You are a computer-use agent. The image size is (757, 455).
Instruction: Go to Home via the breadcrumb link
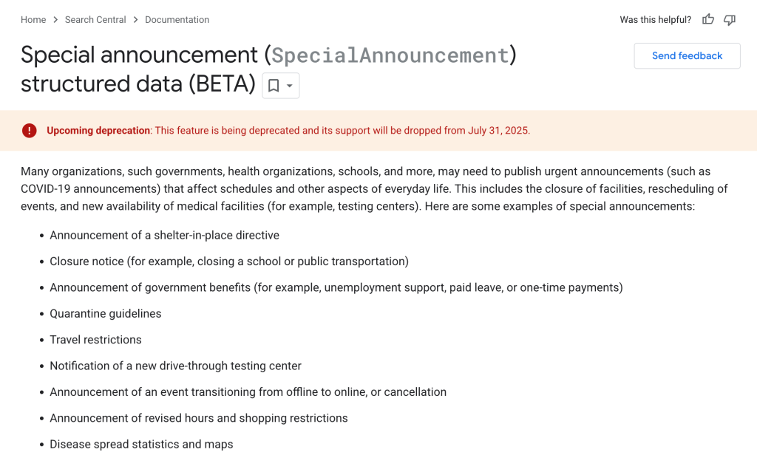pyautogui.click(x=33, y=19)
